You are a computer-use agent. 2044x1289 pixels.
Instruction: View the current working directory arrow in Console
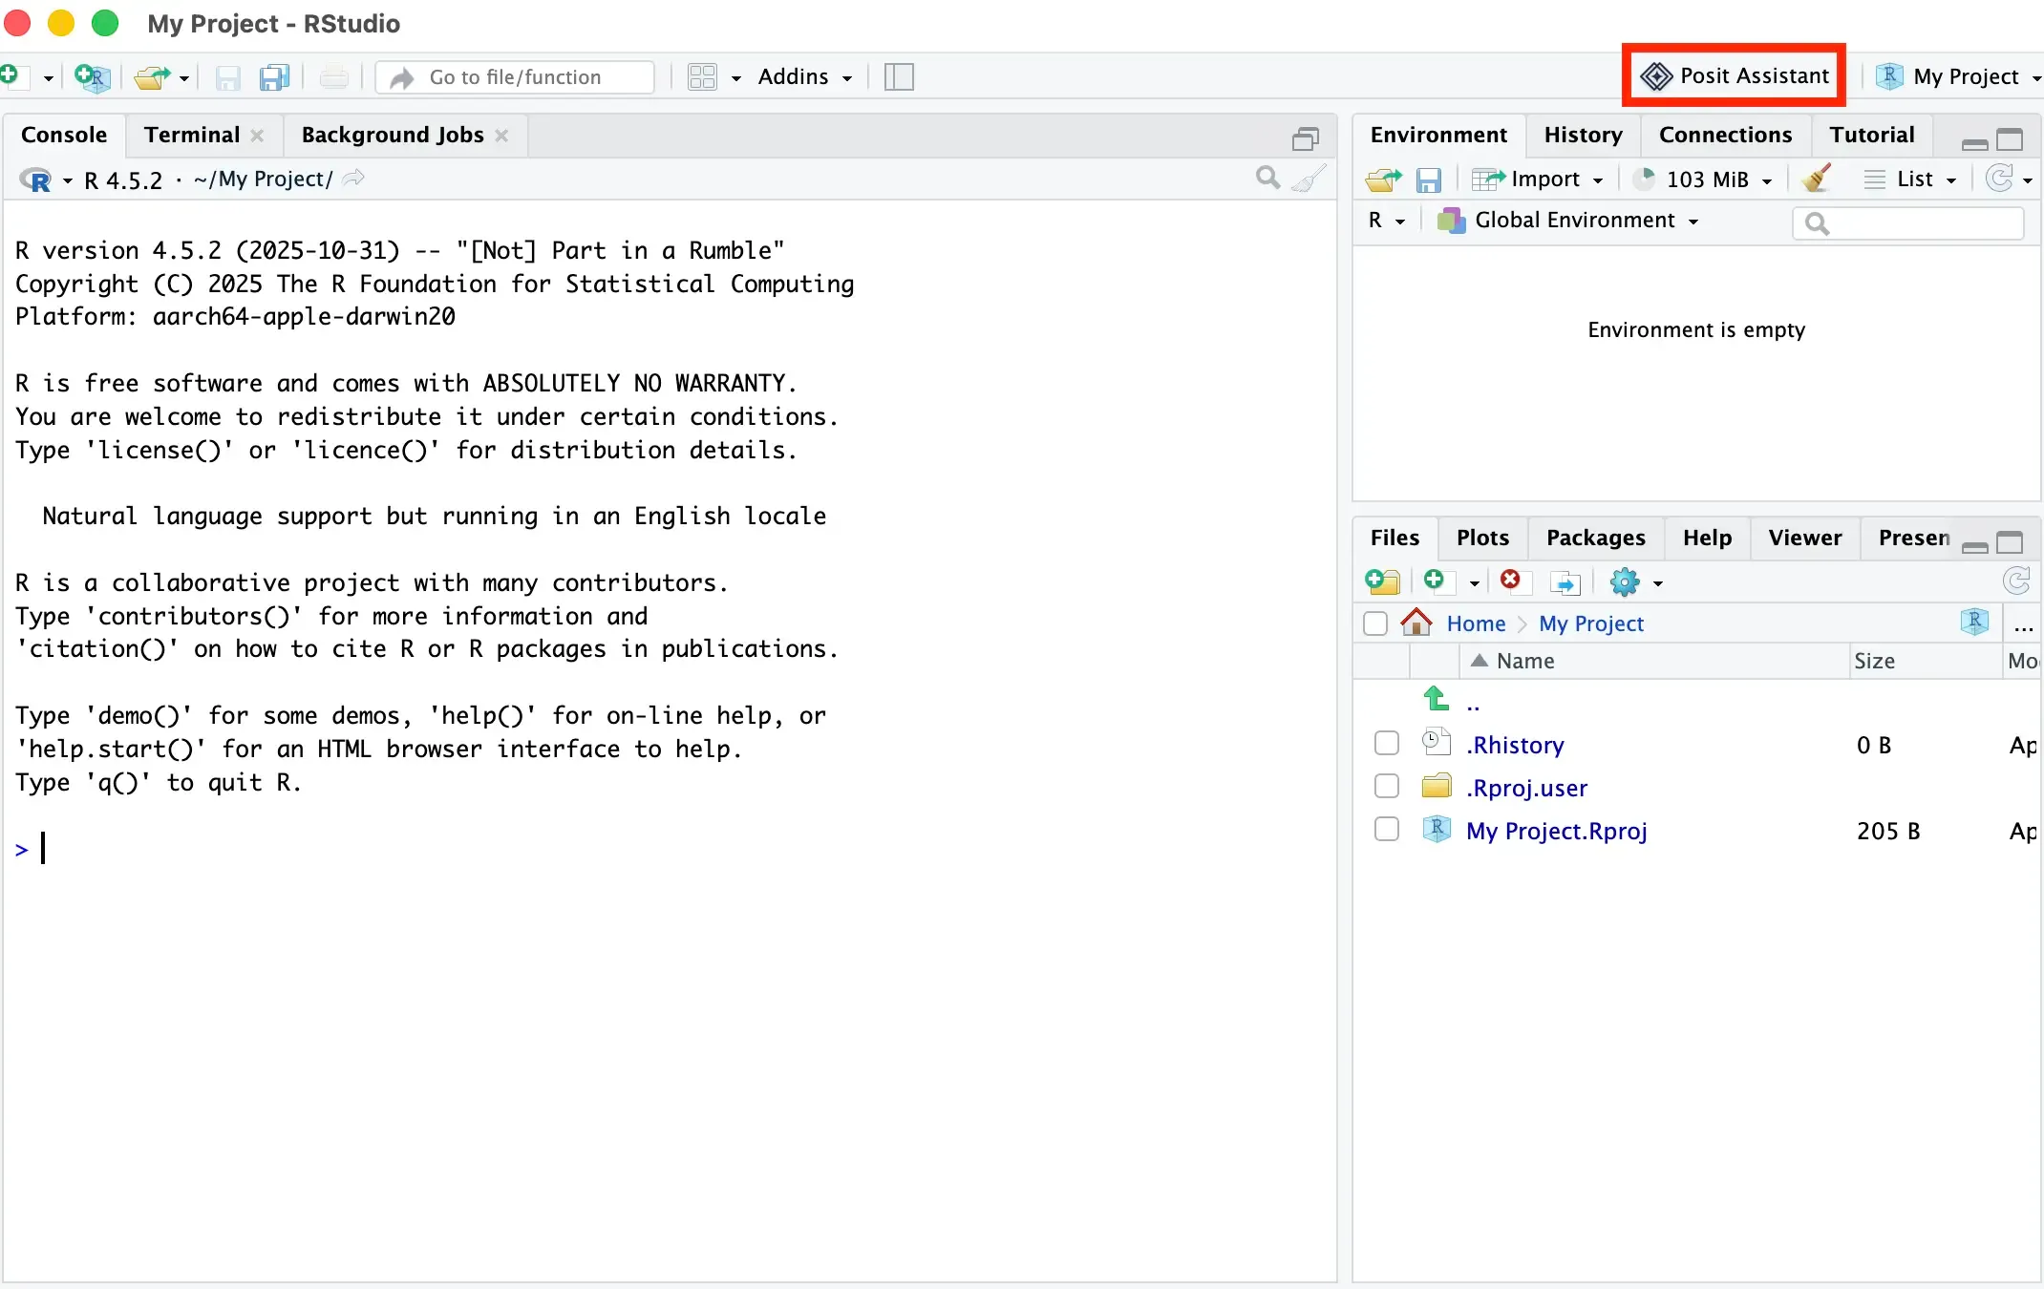coord(353,179)
